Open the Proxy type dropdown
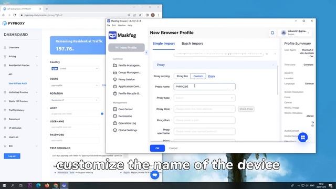Viewport: 336px width, 189px height. click(204, 98)
